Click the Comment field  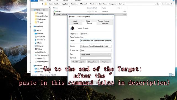click(x=96, y=58)
